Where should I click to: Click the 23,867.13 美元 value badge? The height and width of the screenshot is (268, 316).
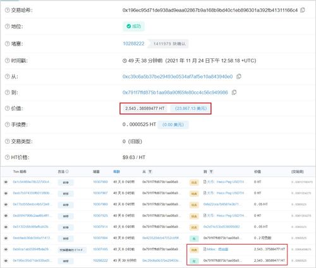(x=191, y=108)
